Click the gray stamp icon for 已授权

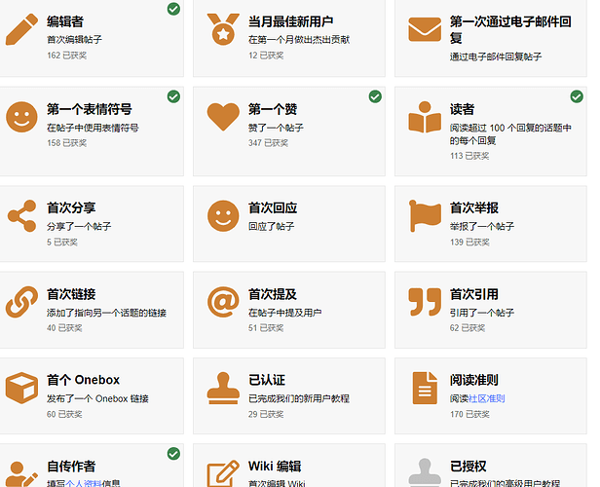click(425, 472)
